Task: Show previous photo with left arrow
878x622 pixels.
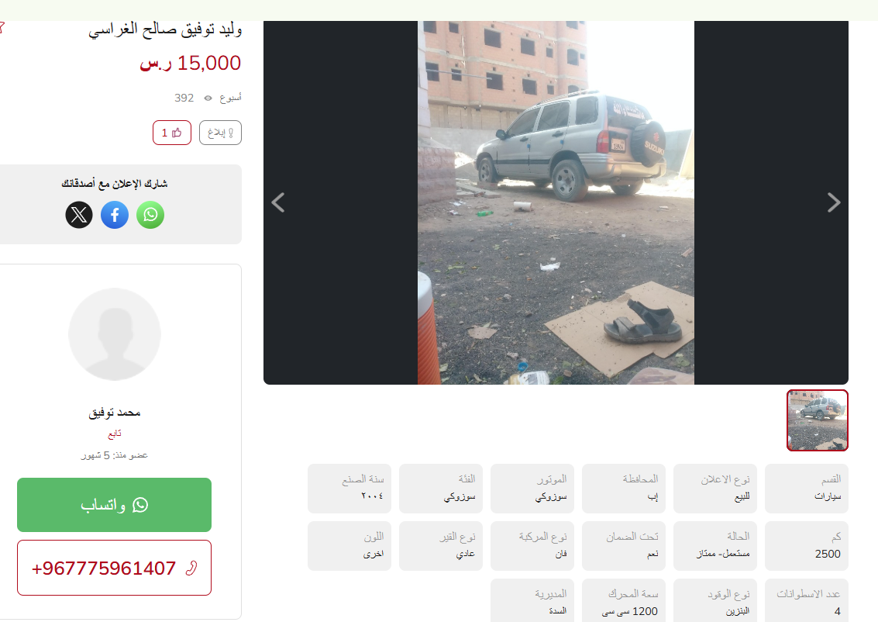Action: coord(278,202)
